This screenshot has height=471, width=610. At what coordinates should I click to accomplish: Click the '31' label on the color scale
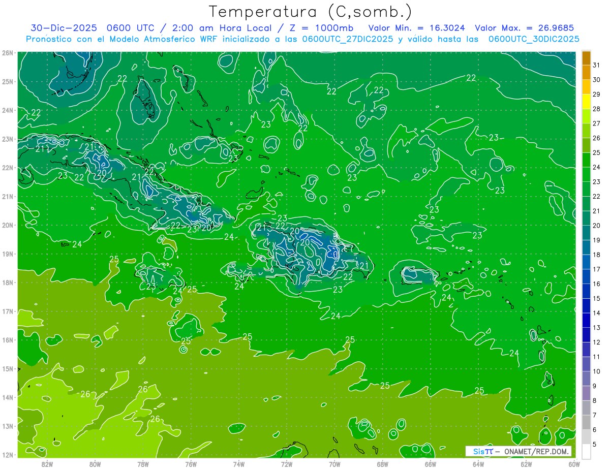tap(597, 66)
